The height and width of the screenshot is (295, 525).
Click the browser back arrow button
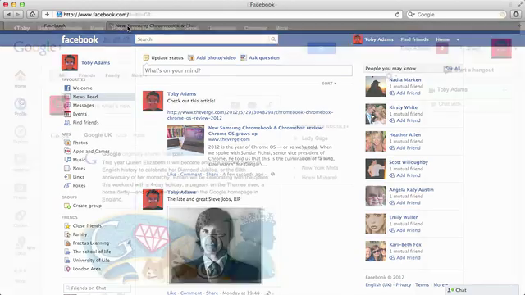point(9,15)
